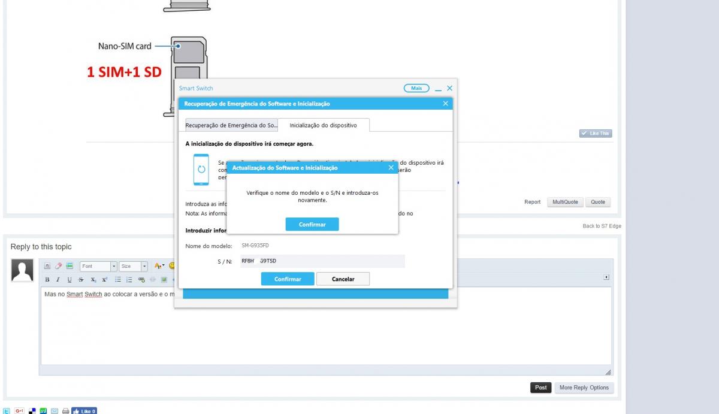
Task: Open the text color picker dropdown
Action: tap(159, 266)
